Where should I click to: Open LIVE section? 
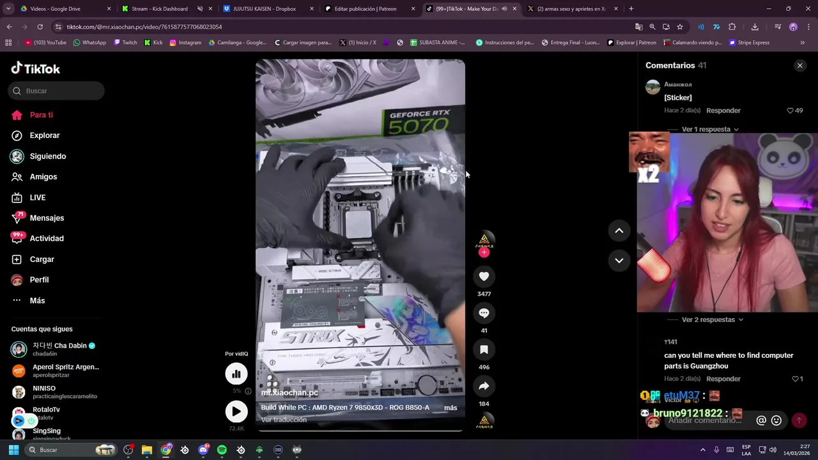coord(38,197)
